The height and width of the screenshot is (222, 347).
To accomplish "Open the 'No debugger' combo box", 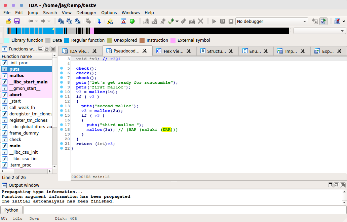I will click(272, 22).
